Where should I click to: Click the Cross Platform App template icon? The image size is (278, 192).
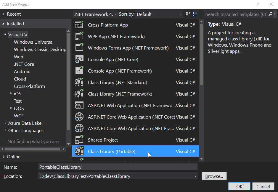tap(79, 25)
